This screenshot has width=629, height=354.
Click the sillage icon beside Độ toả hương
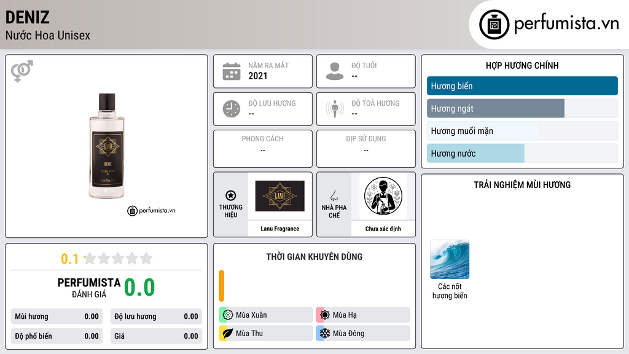coord(335,109)
